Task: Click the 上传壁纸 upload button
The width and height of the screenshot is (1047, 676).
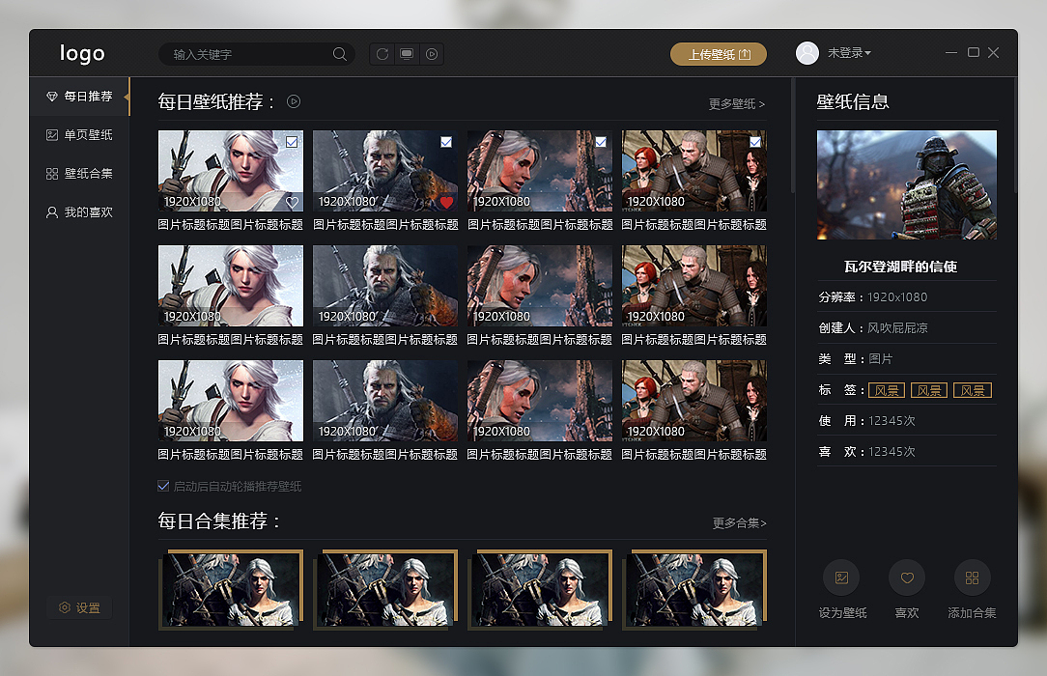Action: coord(717,54)
